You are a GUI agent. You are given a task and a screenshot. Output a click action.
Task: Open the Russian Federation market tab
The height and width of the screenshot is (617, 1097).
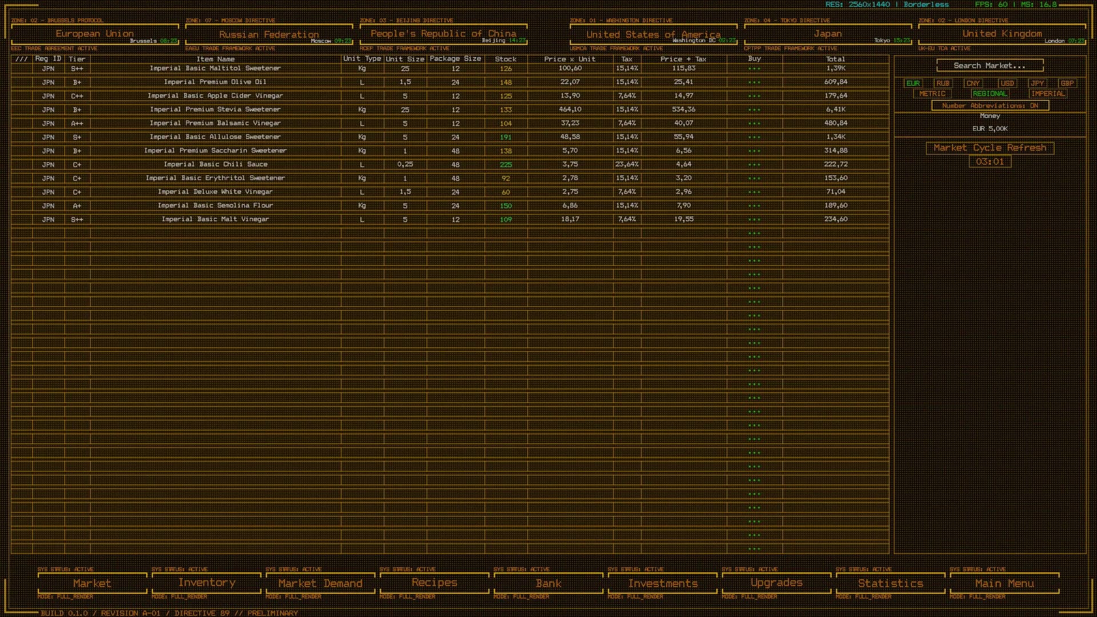pyautogui.click(x=269, y=34)
